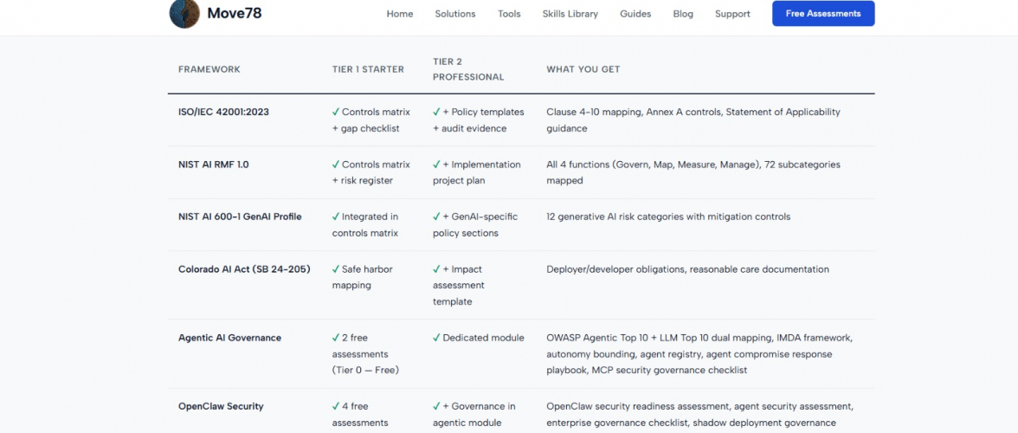
Task: Open the Solutions nav menu
Action: (x=455, y=14)
